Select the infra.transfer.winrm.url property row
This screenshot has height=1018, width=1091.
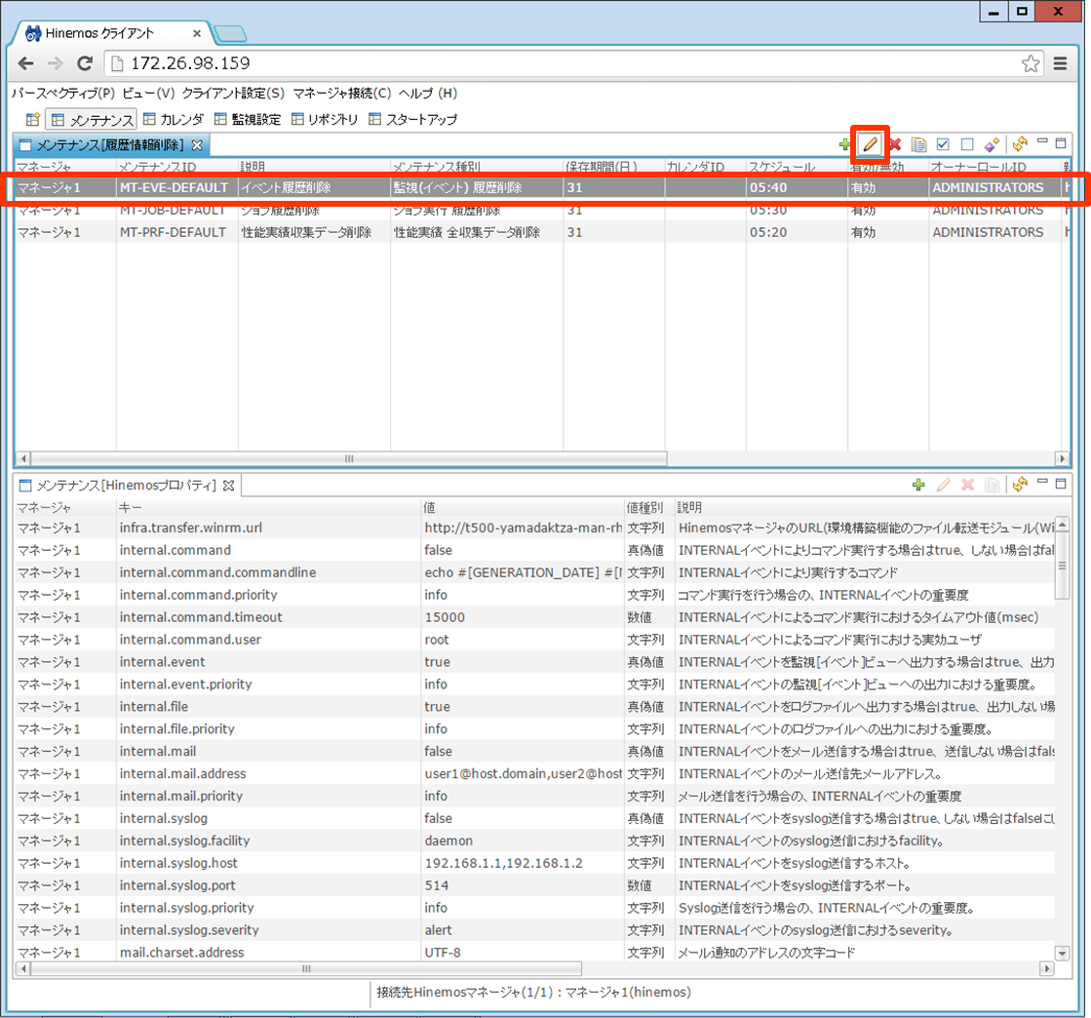(534, 528)
